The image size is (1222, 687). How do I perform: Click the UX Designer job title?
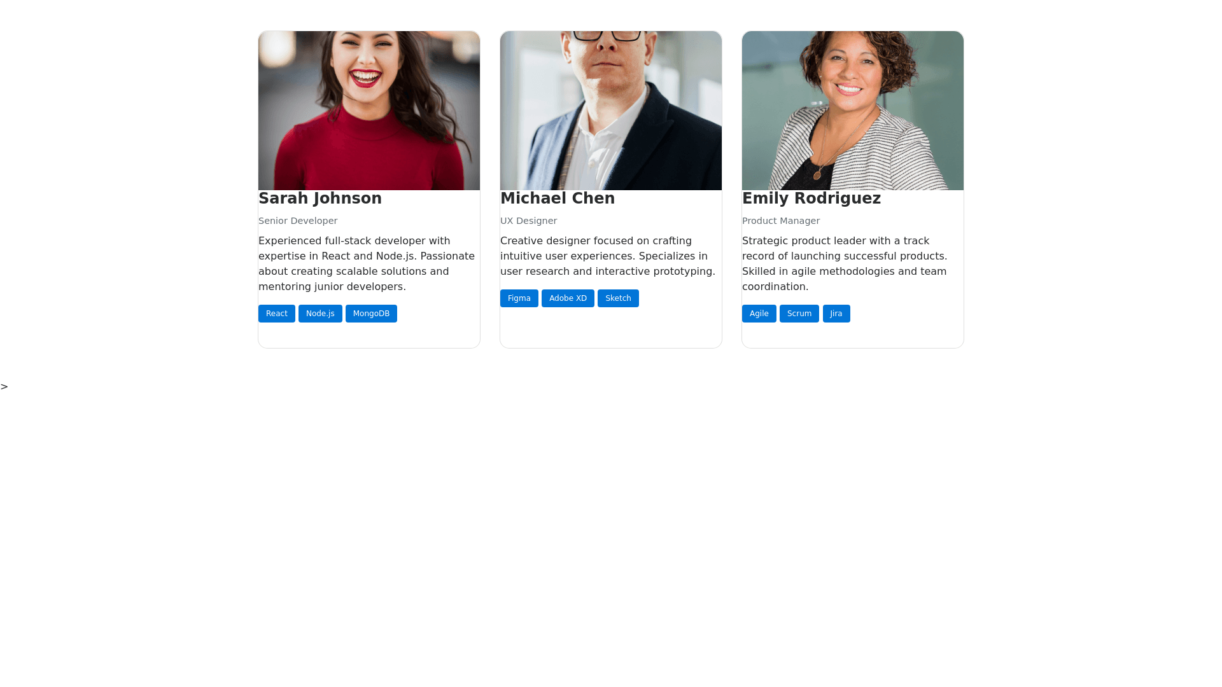click(528, 221)
